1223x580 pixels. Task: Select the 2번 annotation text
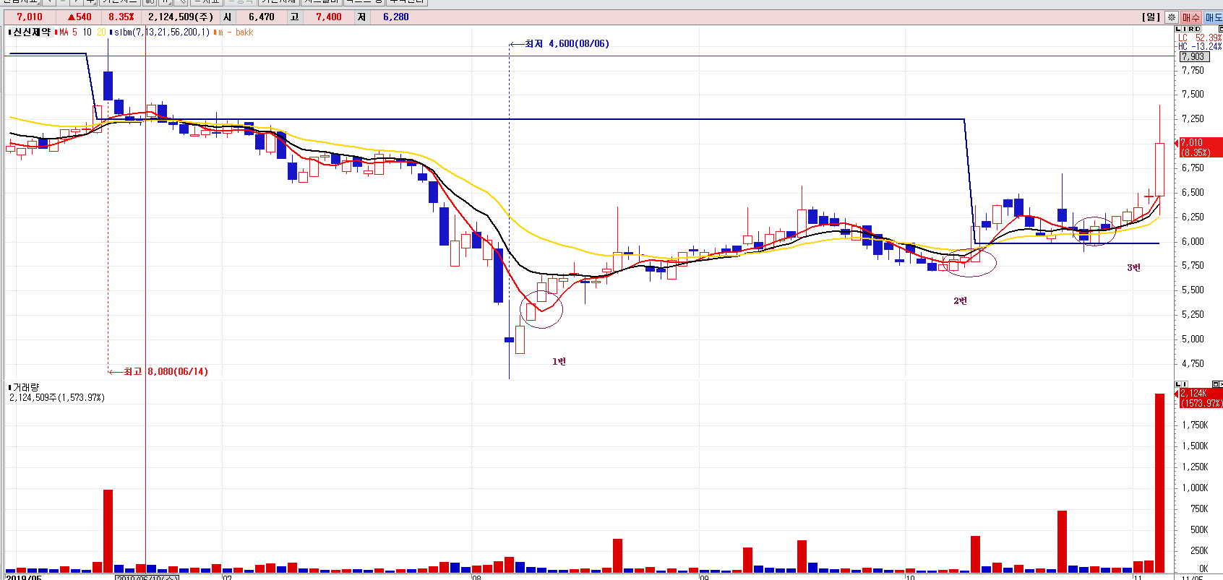[960, 300]
